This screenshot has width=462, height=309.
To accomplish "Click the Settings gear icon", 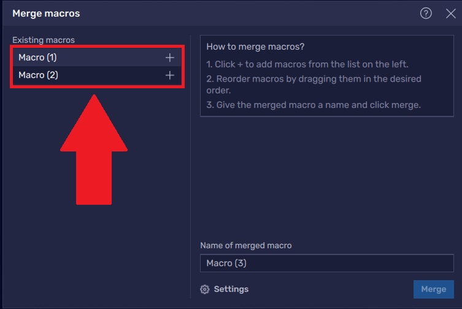I will click(x=205, y=289).
